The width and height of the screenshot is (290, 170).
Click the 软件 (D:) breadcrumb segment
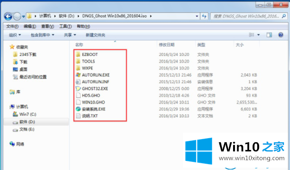(66, 16)
